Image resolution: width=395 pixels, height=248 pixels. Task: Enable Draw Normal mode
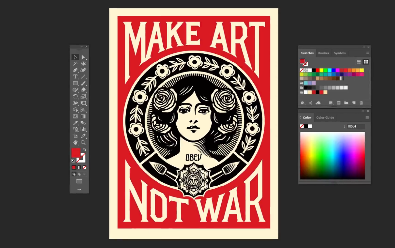point(74,174)
